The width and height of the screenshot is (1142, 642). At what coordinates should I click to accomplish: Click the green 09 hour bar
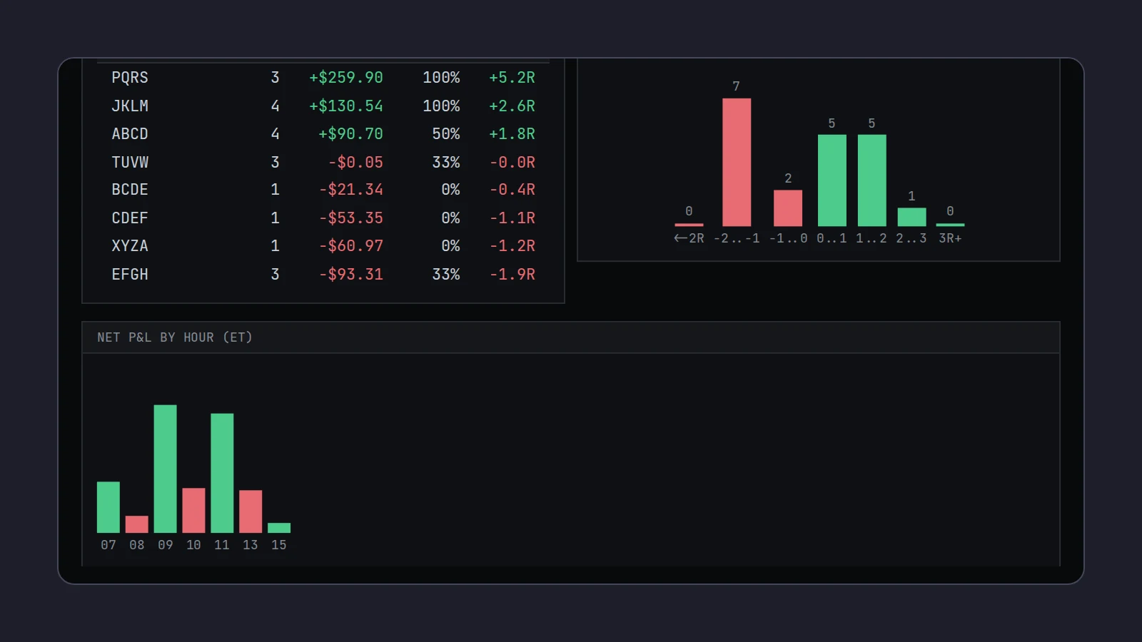pyautogui.click(x=166, y=469)
